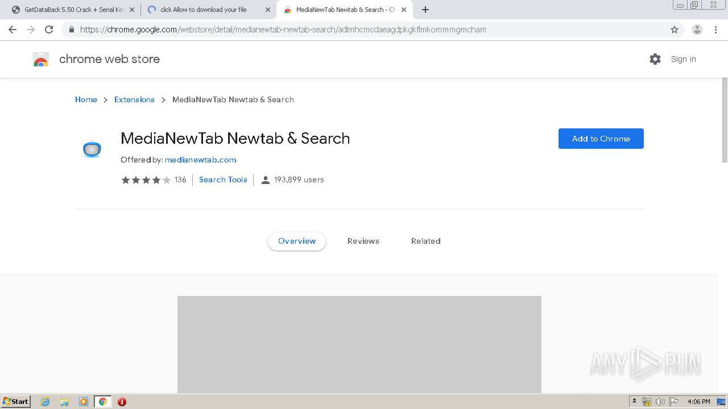Screen dimensions: 728x409
Task: Switch to the Related tab
Action: pyautogui.click(x=425, y=241)
